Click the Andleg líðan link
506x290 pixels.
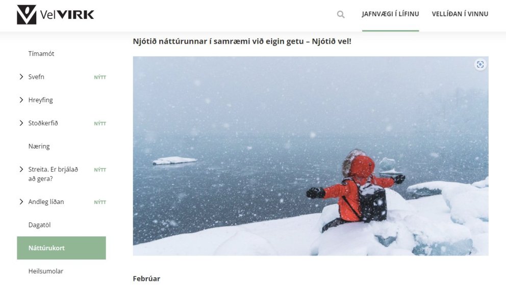46,202
